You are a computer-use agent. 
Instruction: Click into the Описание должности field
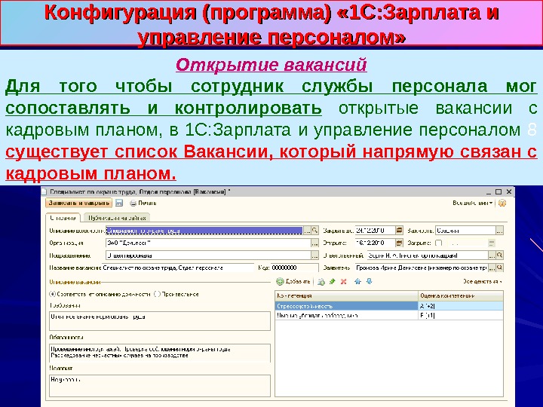204,231
